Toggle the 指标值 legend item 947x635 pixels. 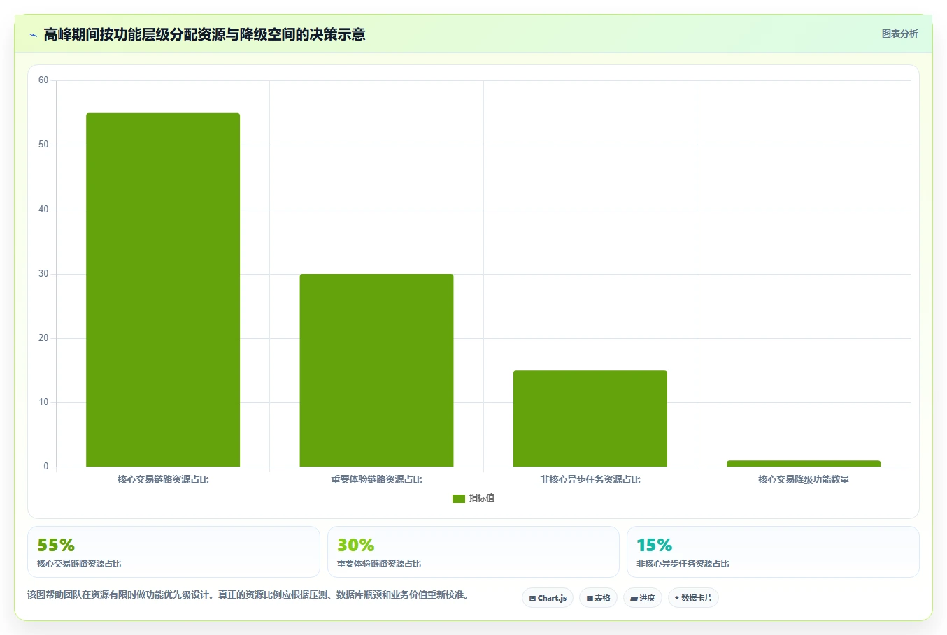coord(473,498)
